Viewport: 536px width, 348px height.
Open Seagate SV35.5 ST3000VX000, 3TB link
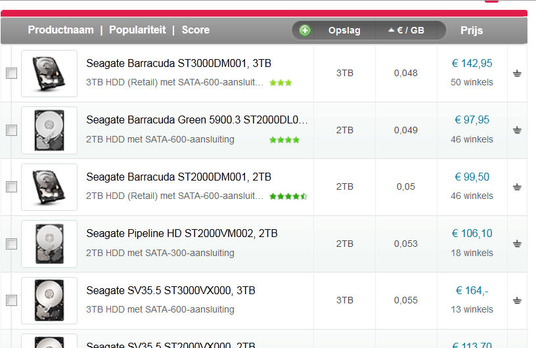pyautogui.click(x=171, y=291)
